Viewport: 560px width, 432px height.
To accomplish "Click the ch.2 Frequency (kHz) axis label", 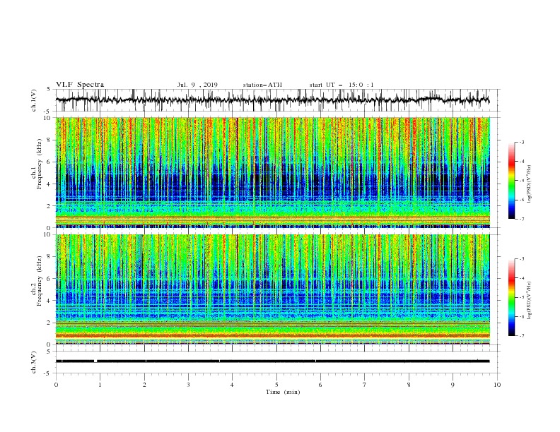I will coord(38,280).
